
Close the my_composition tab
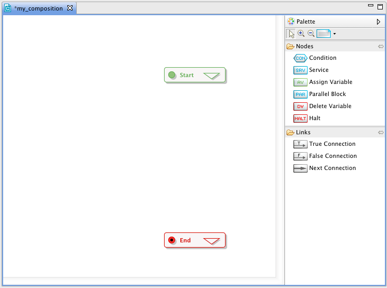70,8
